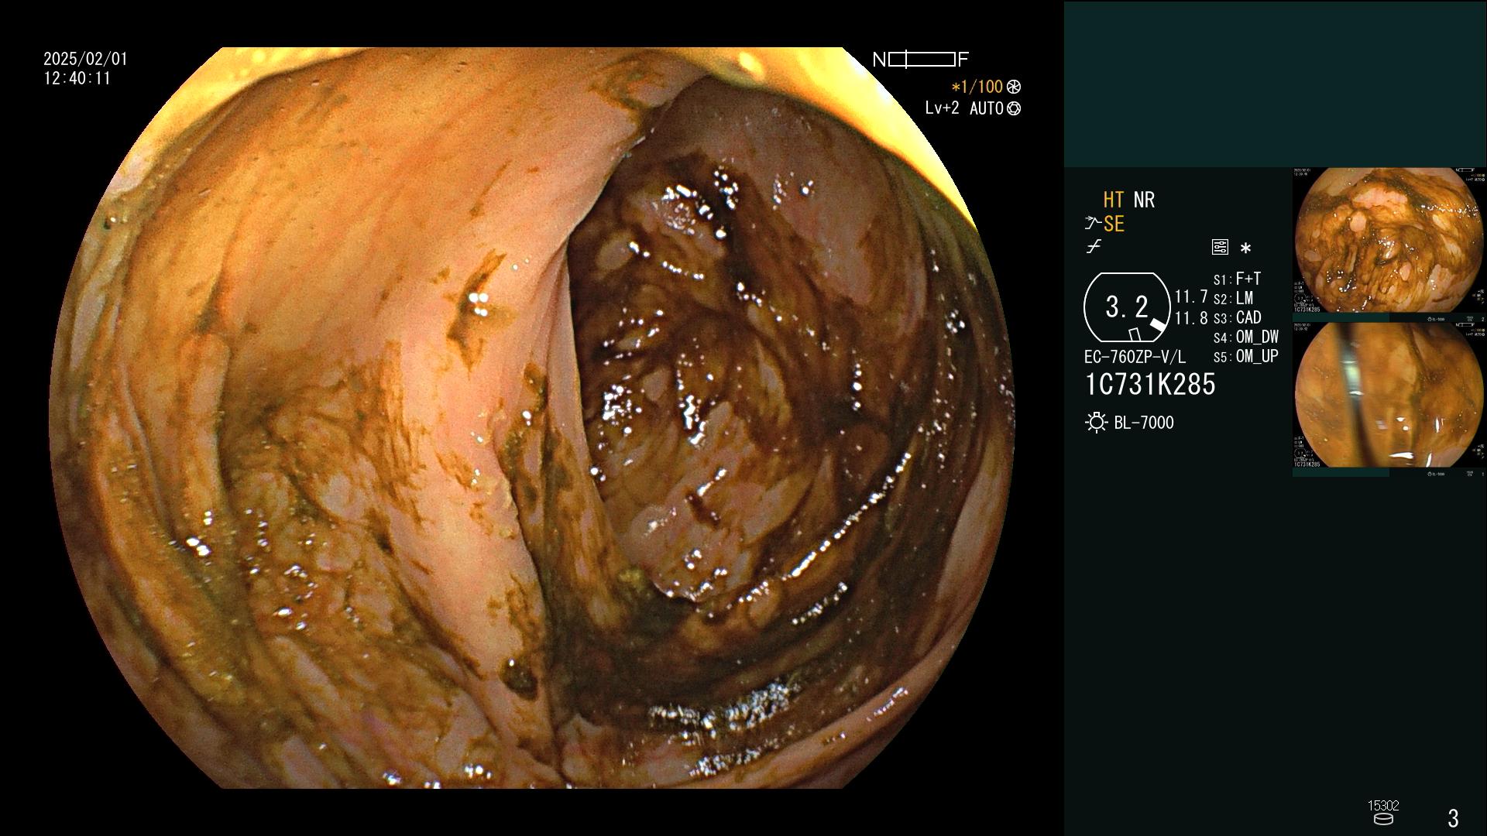Open the bottom captured image thumbnail
Viewport: 1487px width, 836px height.
pos(1389,395)
